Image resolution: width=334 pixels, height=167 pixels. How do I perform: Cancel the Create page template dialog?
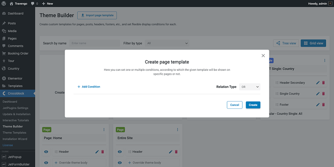click(x=235, y=105)
